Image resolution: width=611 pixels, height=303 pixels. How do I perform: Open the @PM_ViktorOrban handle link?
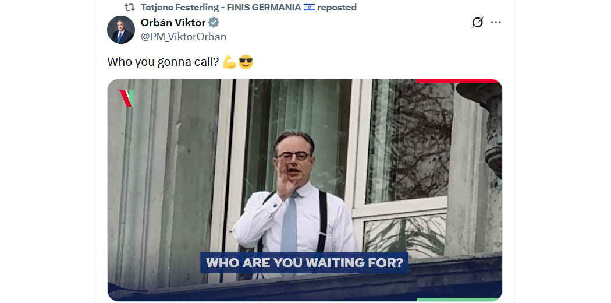tap(183, 37)
